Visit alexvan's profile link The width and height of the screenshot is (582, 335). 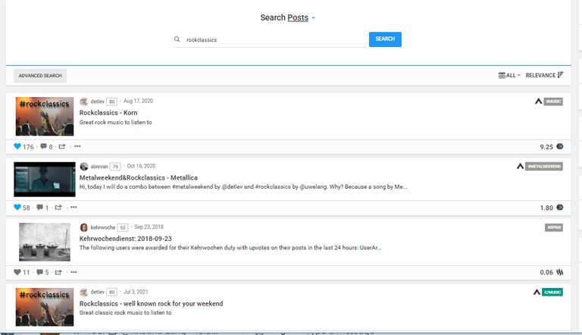(x=99, y=167)
